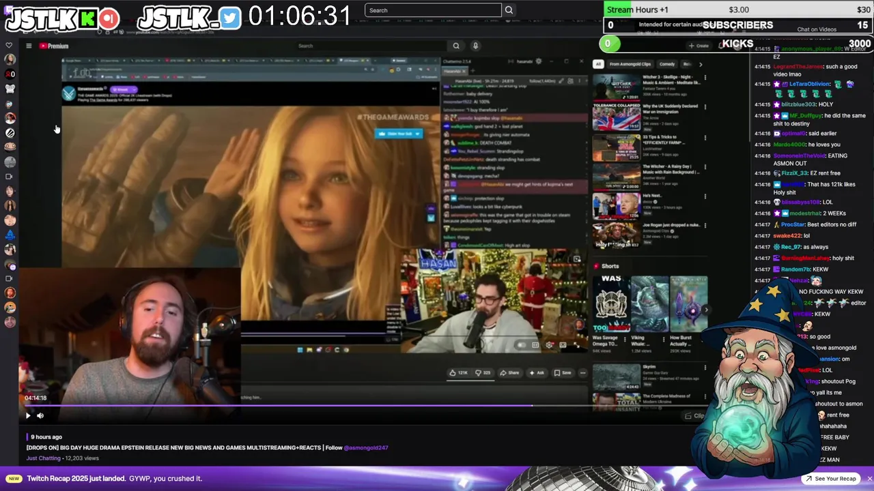Image resolution: width=874 pixels, height=491 pixels.
Task: Open three-dot menu for Witcher 3 Skellige video
Action: tap(705, 78)
